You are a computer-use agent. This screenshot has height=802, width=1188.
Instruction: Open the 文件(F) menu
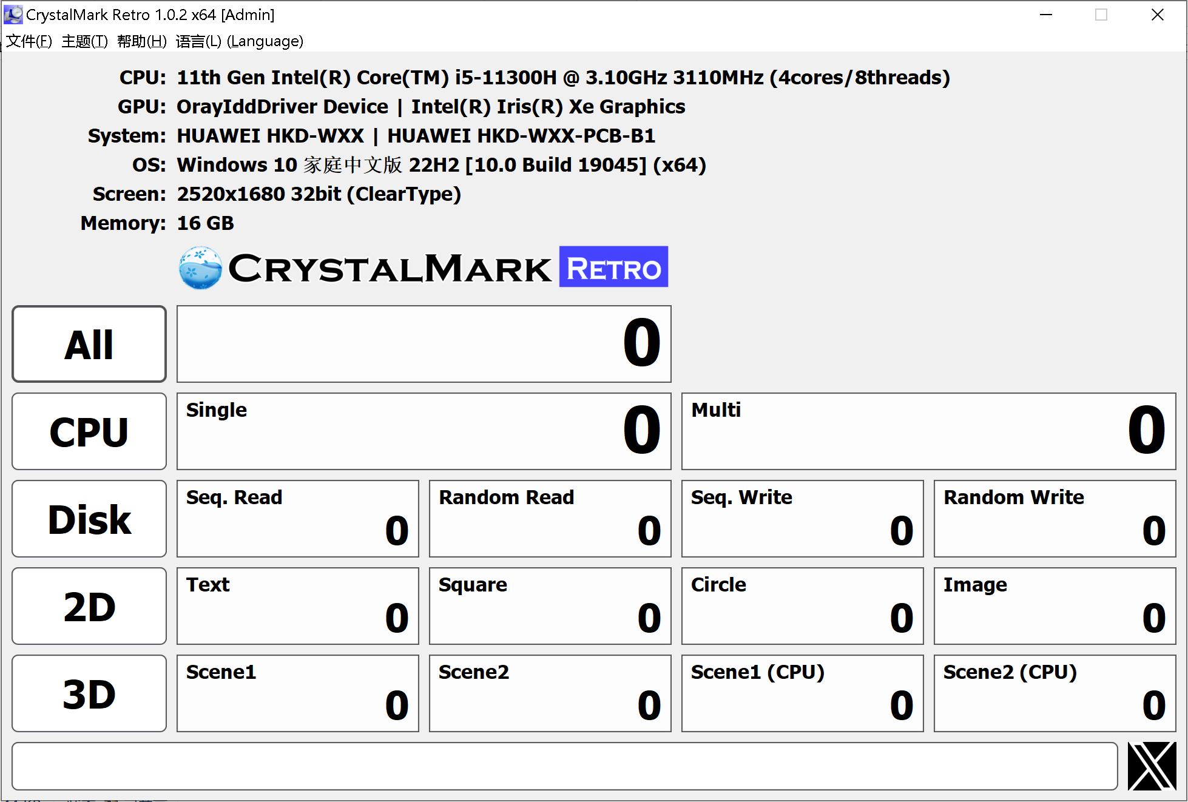coord(29,41)
